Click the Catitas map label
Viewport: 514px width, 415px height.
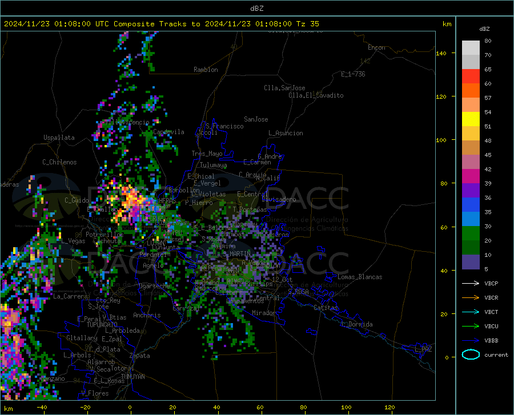[x=326, y=308]
